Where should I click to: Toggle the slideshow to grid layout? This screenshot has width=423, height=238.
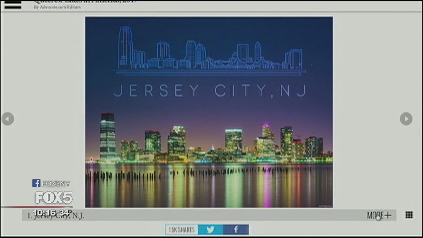[x=409, y=215]
